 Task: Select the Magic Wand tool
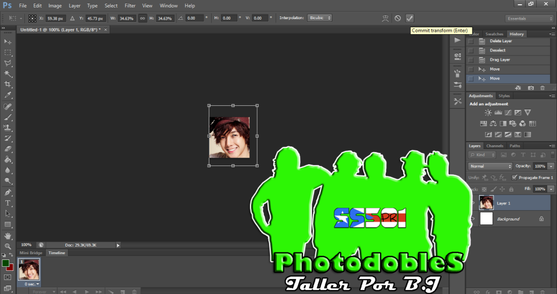tap(8, 73)
